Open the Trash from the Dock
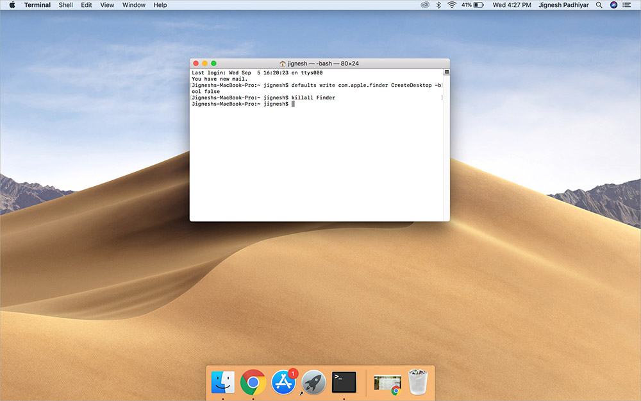Image resolution: width=641 pixels, height=401 pixels. click(x=417, y=380)
